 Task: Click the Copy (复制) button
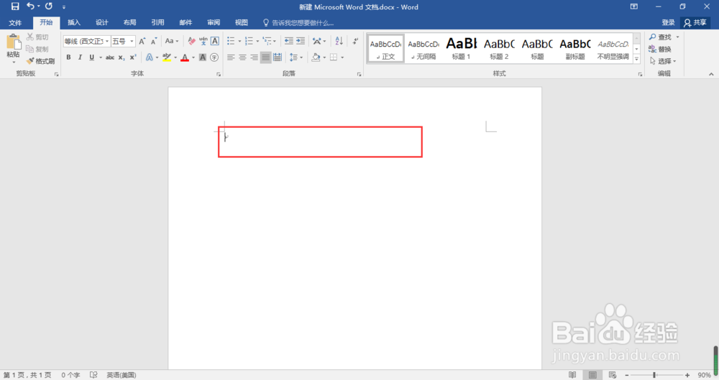coord(37,49)
